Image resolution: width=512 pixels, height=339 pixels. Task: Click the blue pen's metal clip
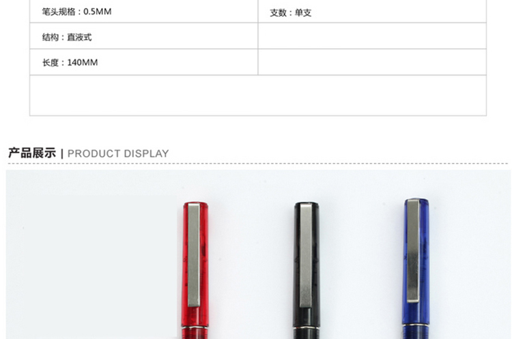[413, 250]
